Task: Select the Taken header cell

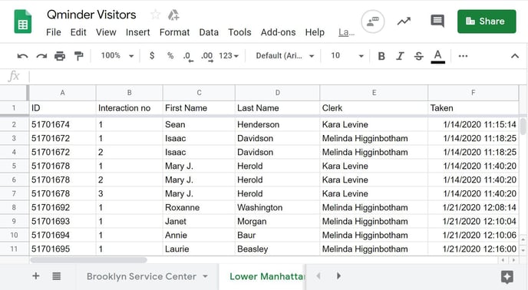Action: (x=473, y=107)
